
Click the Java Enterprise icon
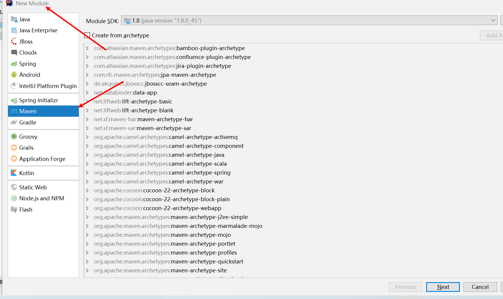point(14,31)
